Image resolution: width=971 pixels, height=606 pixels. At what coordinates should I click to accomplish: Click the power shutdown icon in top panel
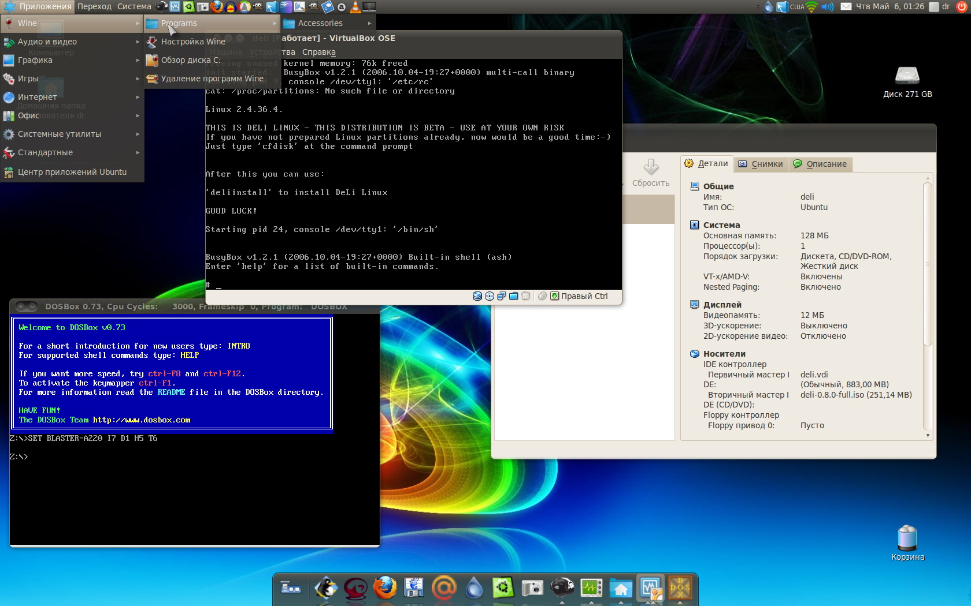(x=962, y=7)
